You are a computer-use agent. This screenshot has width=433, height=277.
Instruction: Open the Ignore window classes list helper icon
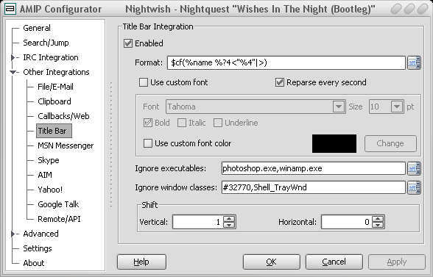point(414,187)
